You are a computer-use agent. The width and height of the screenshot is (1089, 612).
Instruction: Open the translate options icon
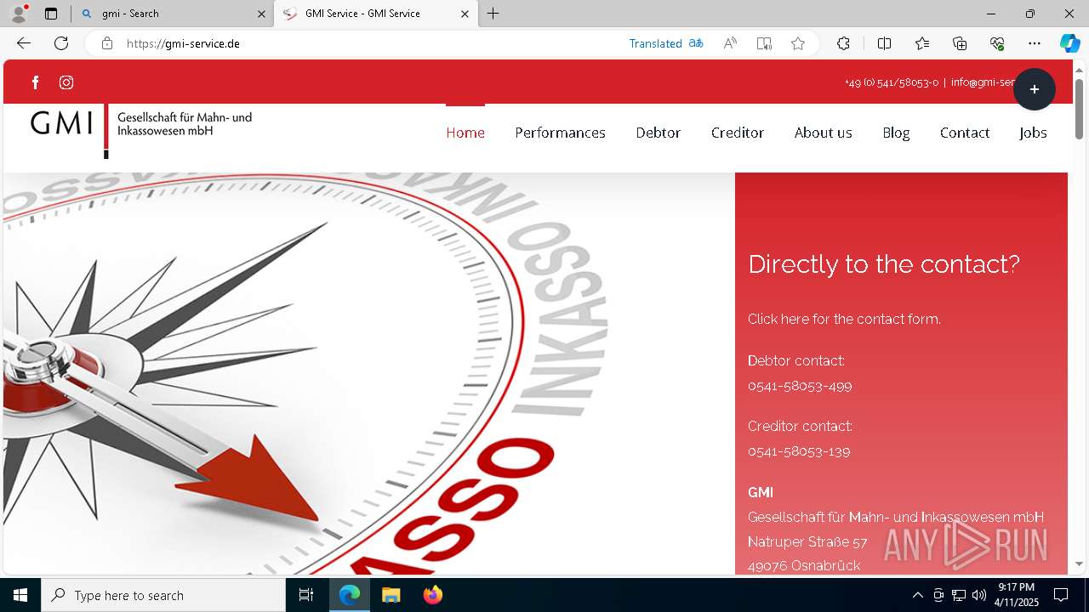click(696, 43)
